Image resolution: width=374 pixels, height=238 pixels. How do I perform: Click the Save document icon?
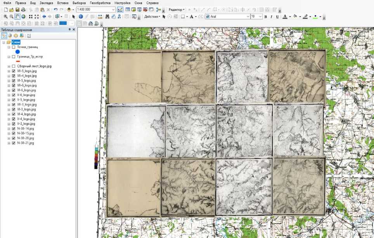click(x=18, y=9)
